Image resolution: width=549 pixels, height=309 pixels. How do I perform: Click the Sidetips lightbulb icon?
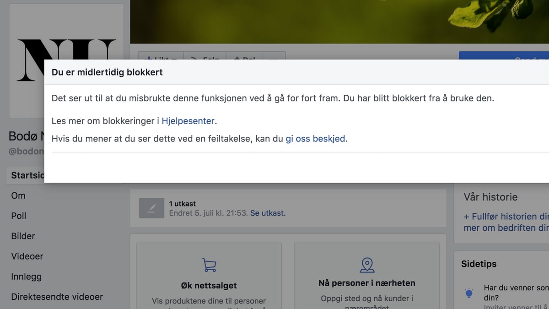[x=468, y=293]
